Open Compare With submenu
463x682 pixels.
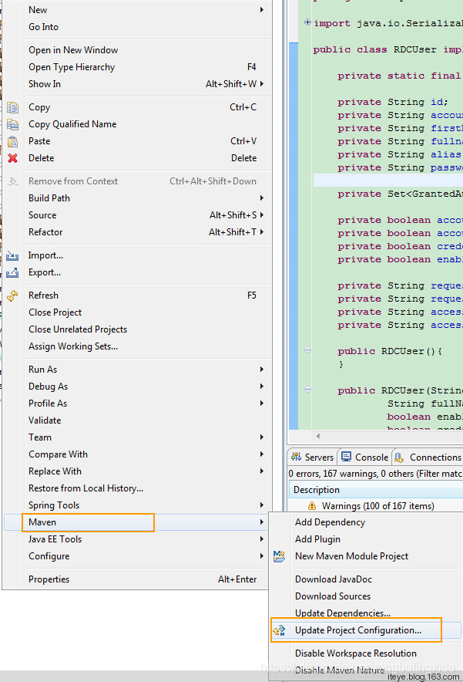coord(137,454)
